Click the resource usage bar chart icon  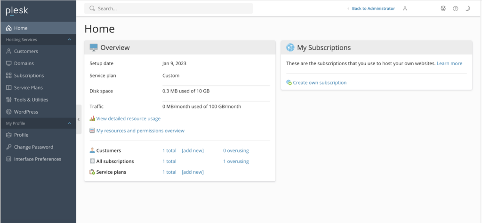pos(92,118)
